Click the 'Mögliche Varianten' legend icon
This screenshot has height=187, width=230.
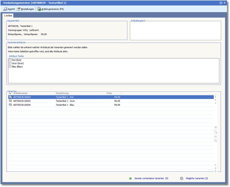tap(181, 178)
